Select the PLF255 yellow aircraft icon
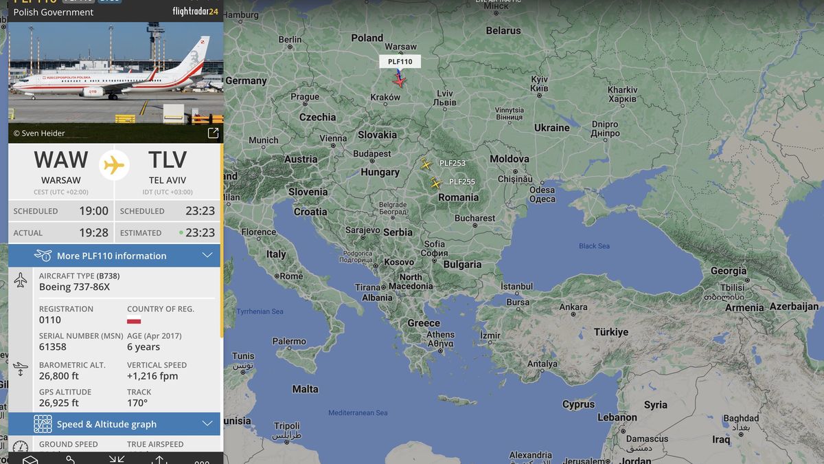This screenshot has height=464, width=824. pyautogui.click(x=435, y=183)
